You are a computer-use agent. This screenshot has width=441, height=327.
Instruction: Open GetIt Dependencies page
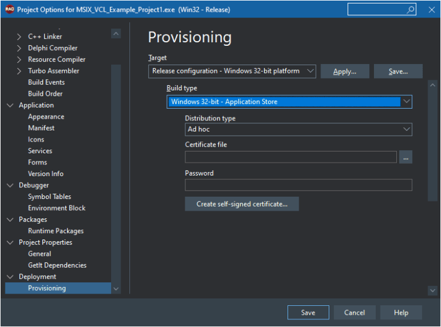[57, 265]
